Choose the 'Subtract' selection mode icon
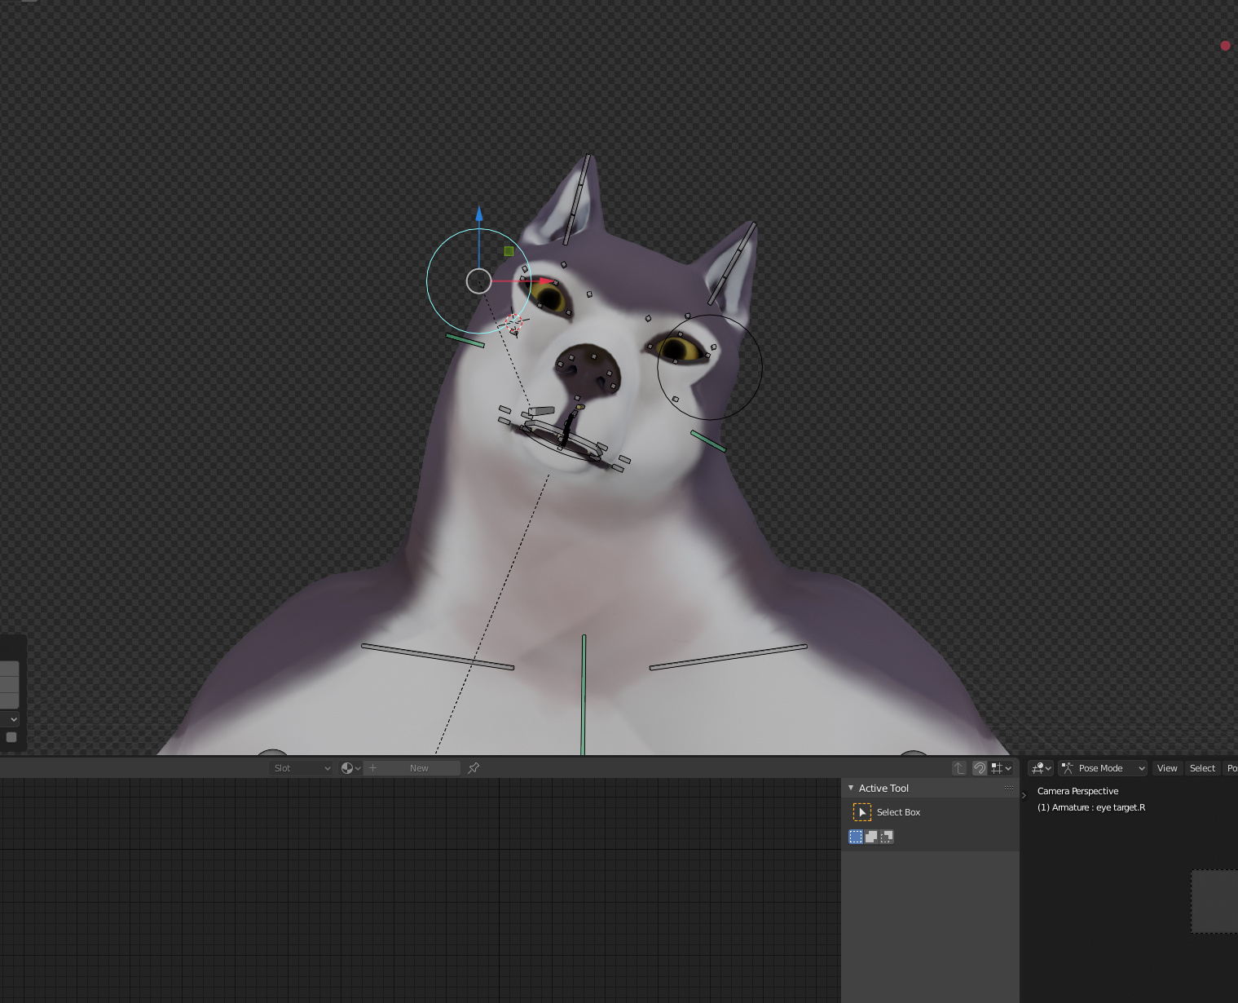The image size is (1238, 1003). (887, 837)
